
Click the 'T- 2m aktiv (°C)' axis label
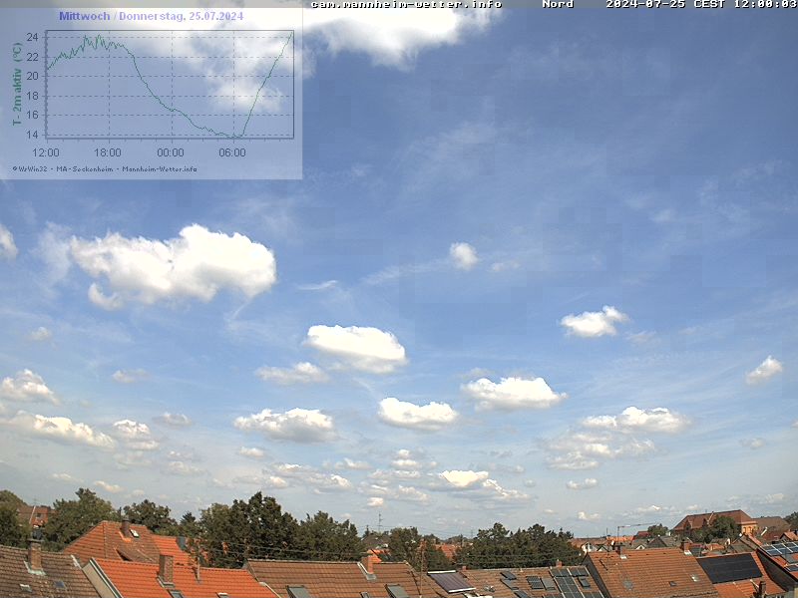pyautogui.click(x=17, y=84)
